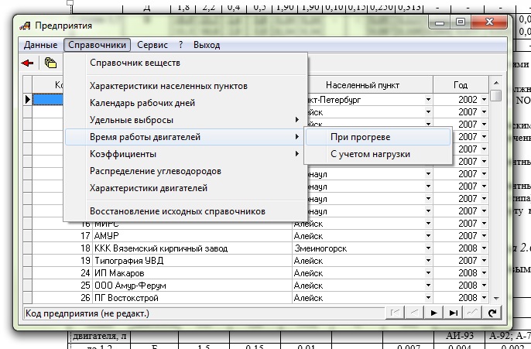Click the red back arrow toolbar icon
Viewport: 531px width, 349px height.
point(29,63)
